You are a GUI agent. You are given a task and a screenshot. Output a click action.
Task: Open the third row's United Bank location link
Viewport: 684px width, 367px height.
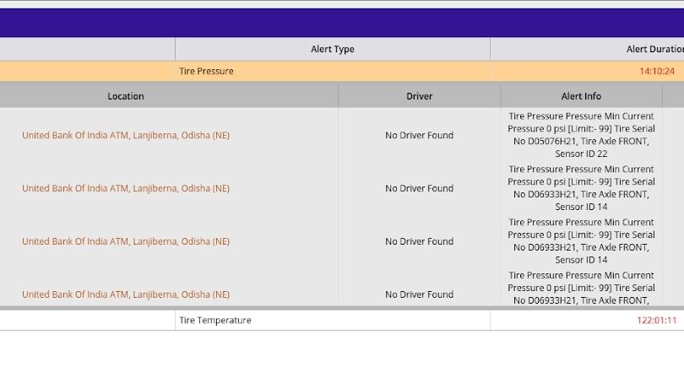pyautogui.click(x=126, y=241)
